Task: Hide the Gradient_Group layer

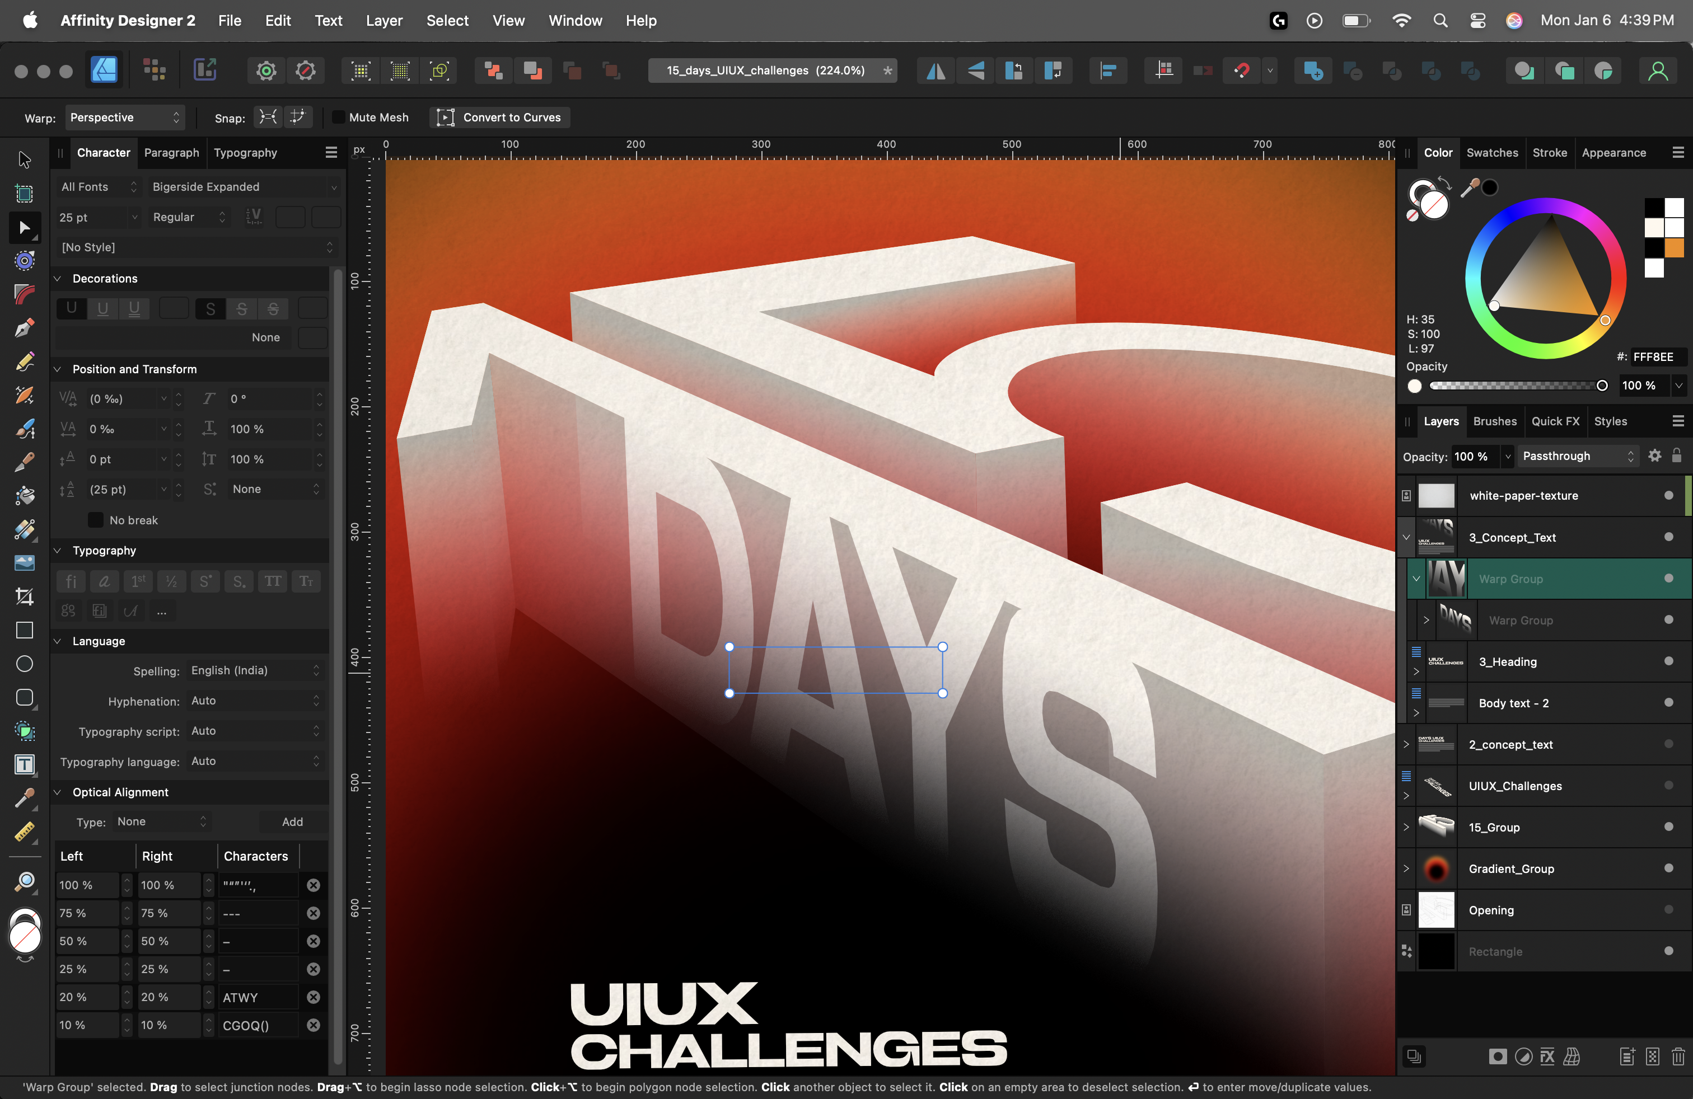Action: pos(1668,868)
